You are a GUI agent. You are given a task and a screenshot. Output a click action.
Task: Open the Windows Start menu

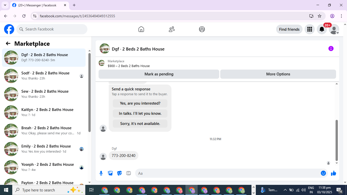[x=6, y=190]
